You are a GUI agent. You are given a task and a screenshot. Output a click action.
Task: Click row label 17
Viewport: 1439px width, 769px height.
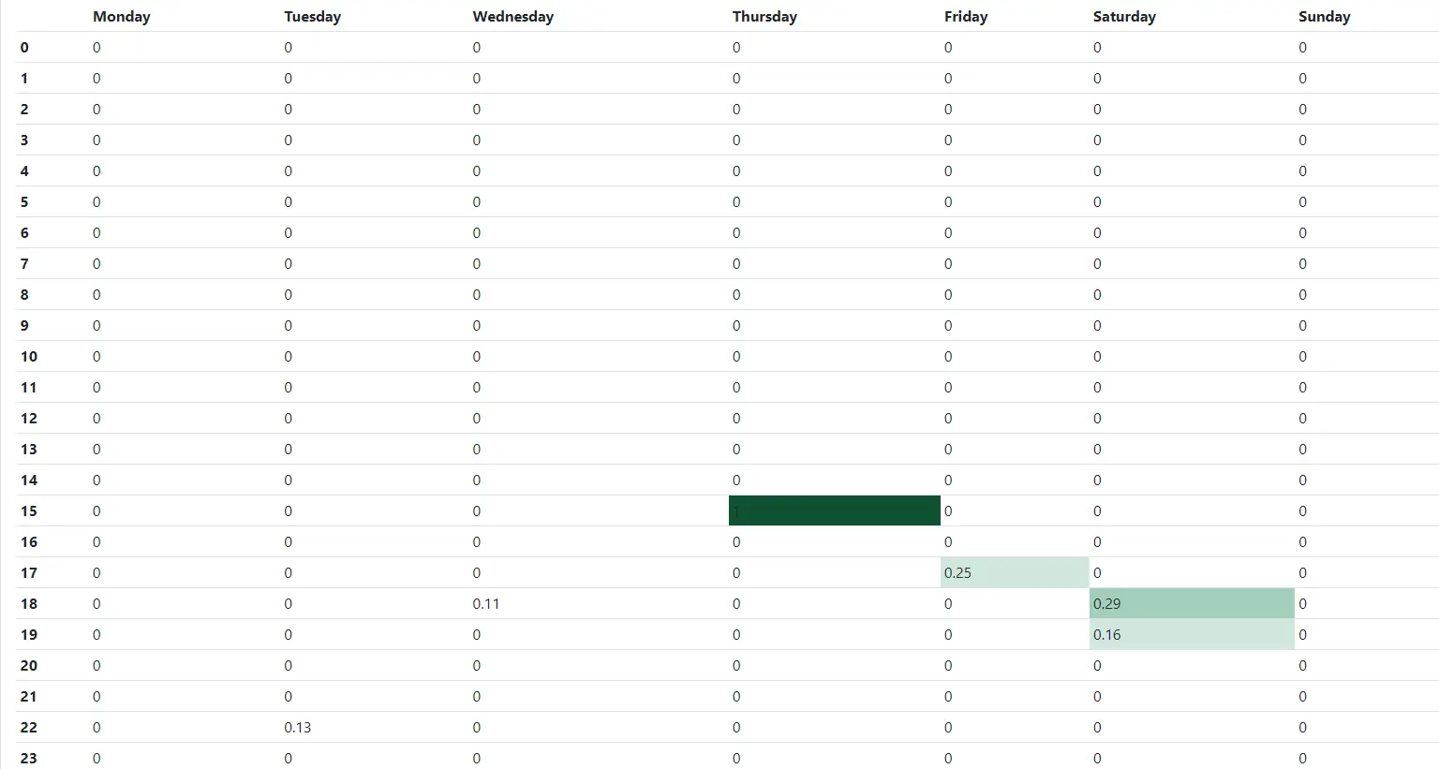click(29, 573)
